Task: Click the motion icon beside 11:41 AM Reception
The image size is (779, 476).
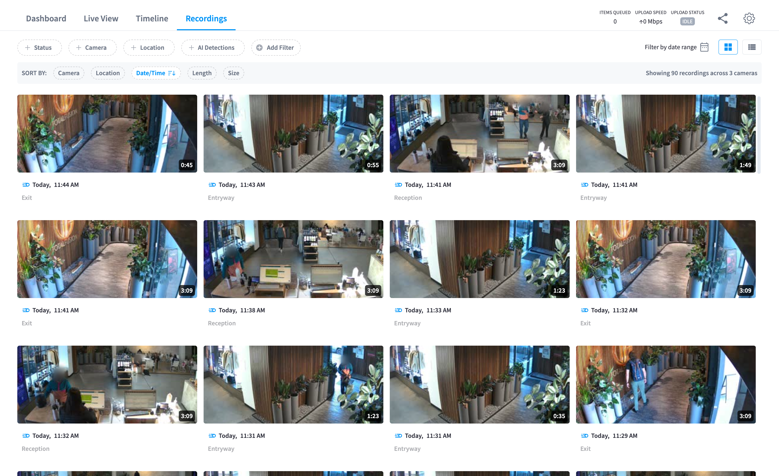Action: (398, 184)
